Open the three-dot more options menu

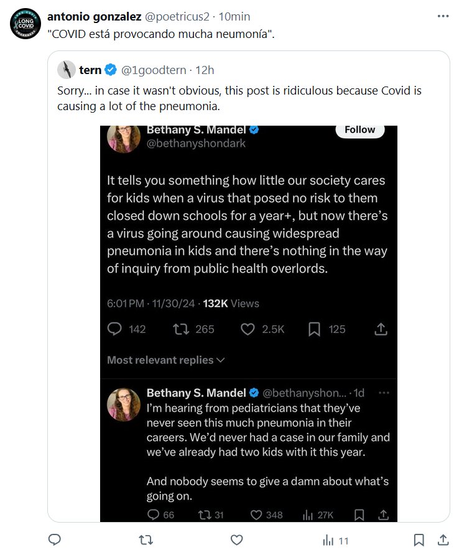(442, 16)
